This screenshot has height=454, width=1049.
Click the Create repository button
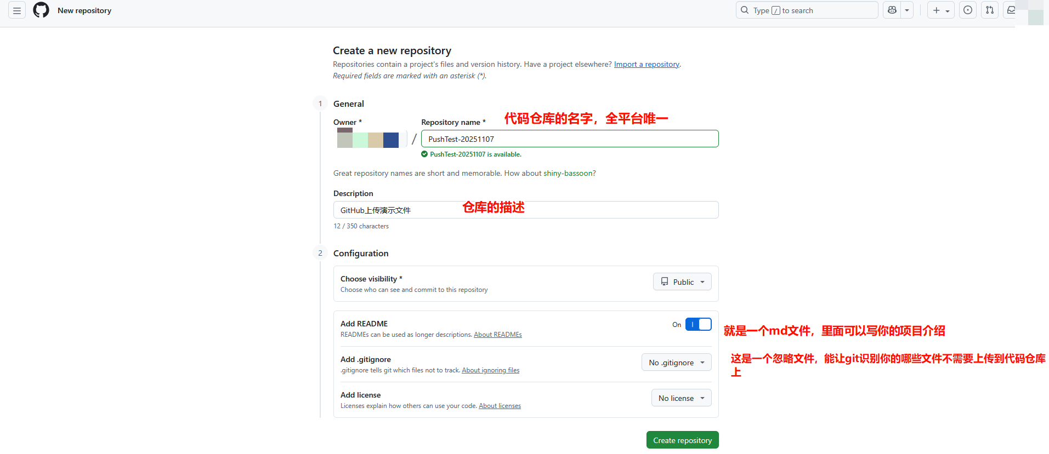click(x=683, y=440)
